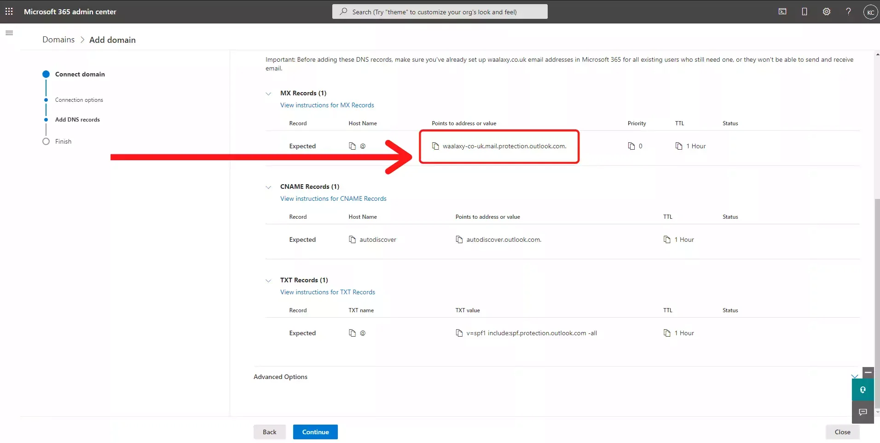Screen dimensions: 880x443
Task: Click the MX row 1 Hour TTL text
Action: (x=696, y=146)
